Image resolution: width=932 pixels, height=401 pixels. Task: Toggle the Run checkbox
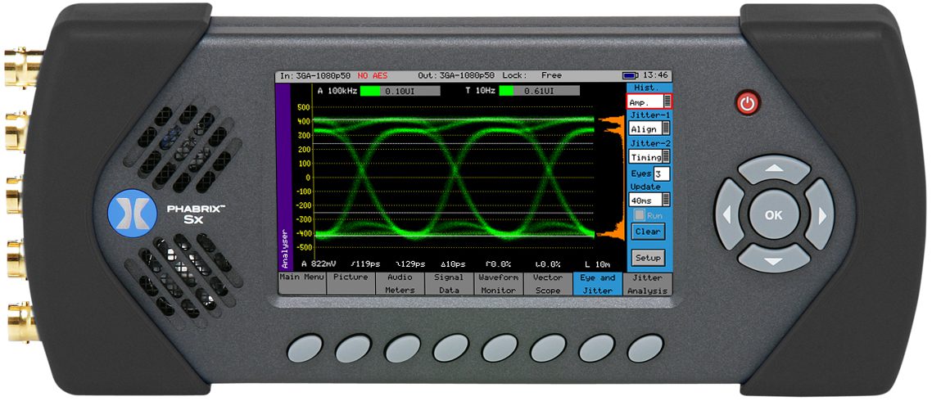(640, 215)
